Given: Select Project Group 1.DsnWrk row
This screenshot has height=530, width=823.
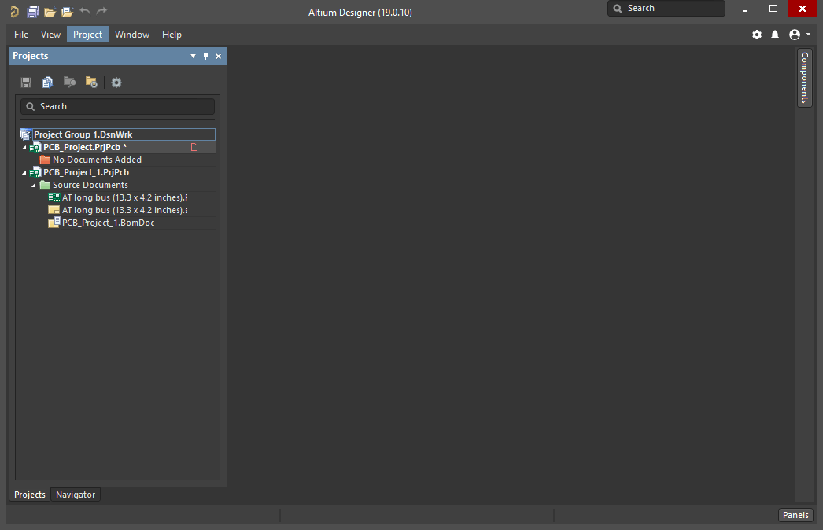Looking at the screenshot, I should (117, 134).
